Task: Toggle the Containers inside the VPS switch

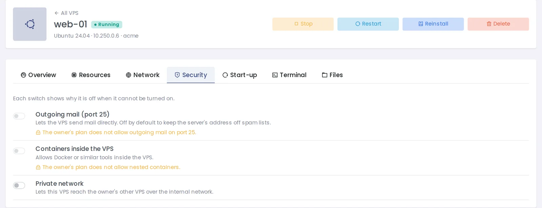Action: [19, 151]
